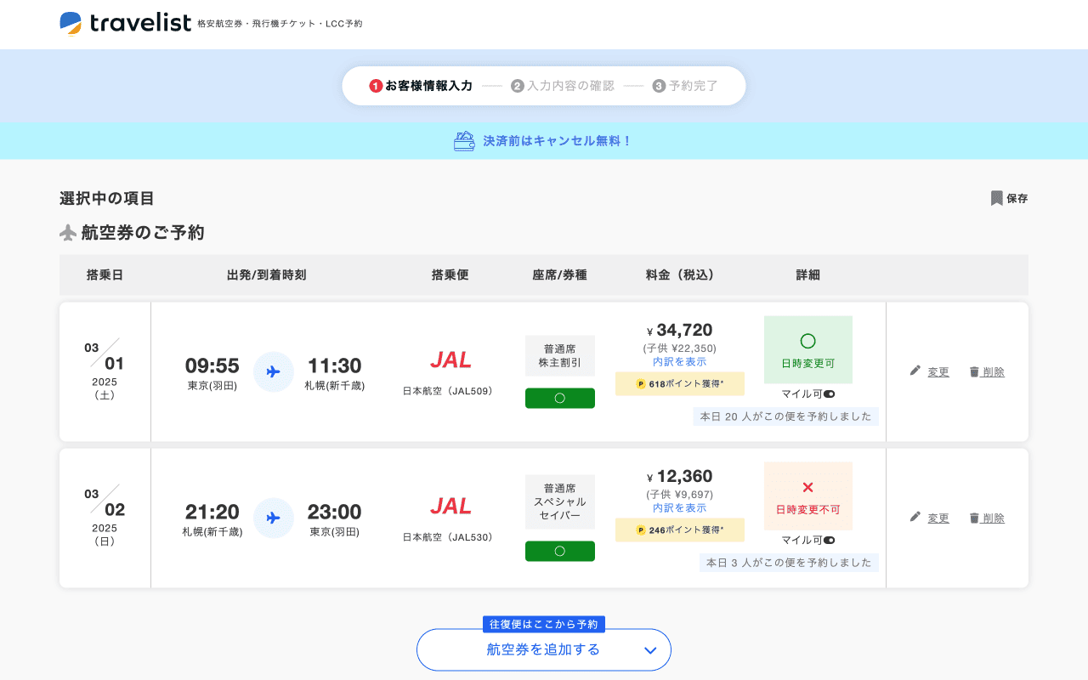Click the airplane icon beside 航空券のご予約
Screen dimensions: 1088x680
[68, 232]
